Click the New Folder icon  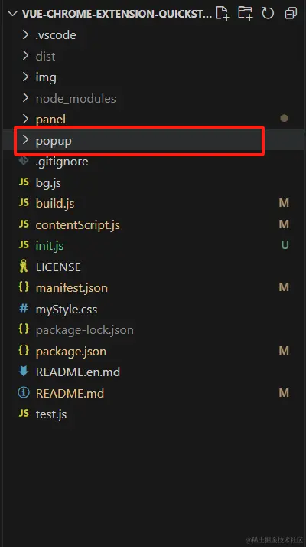point(245,13)
